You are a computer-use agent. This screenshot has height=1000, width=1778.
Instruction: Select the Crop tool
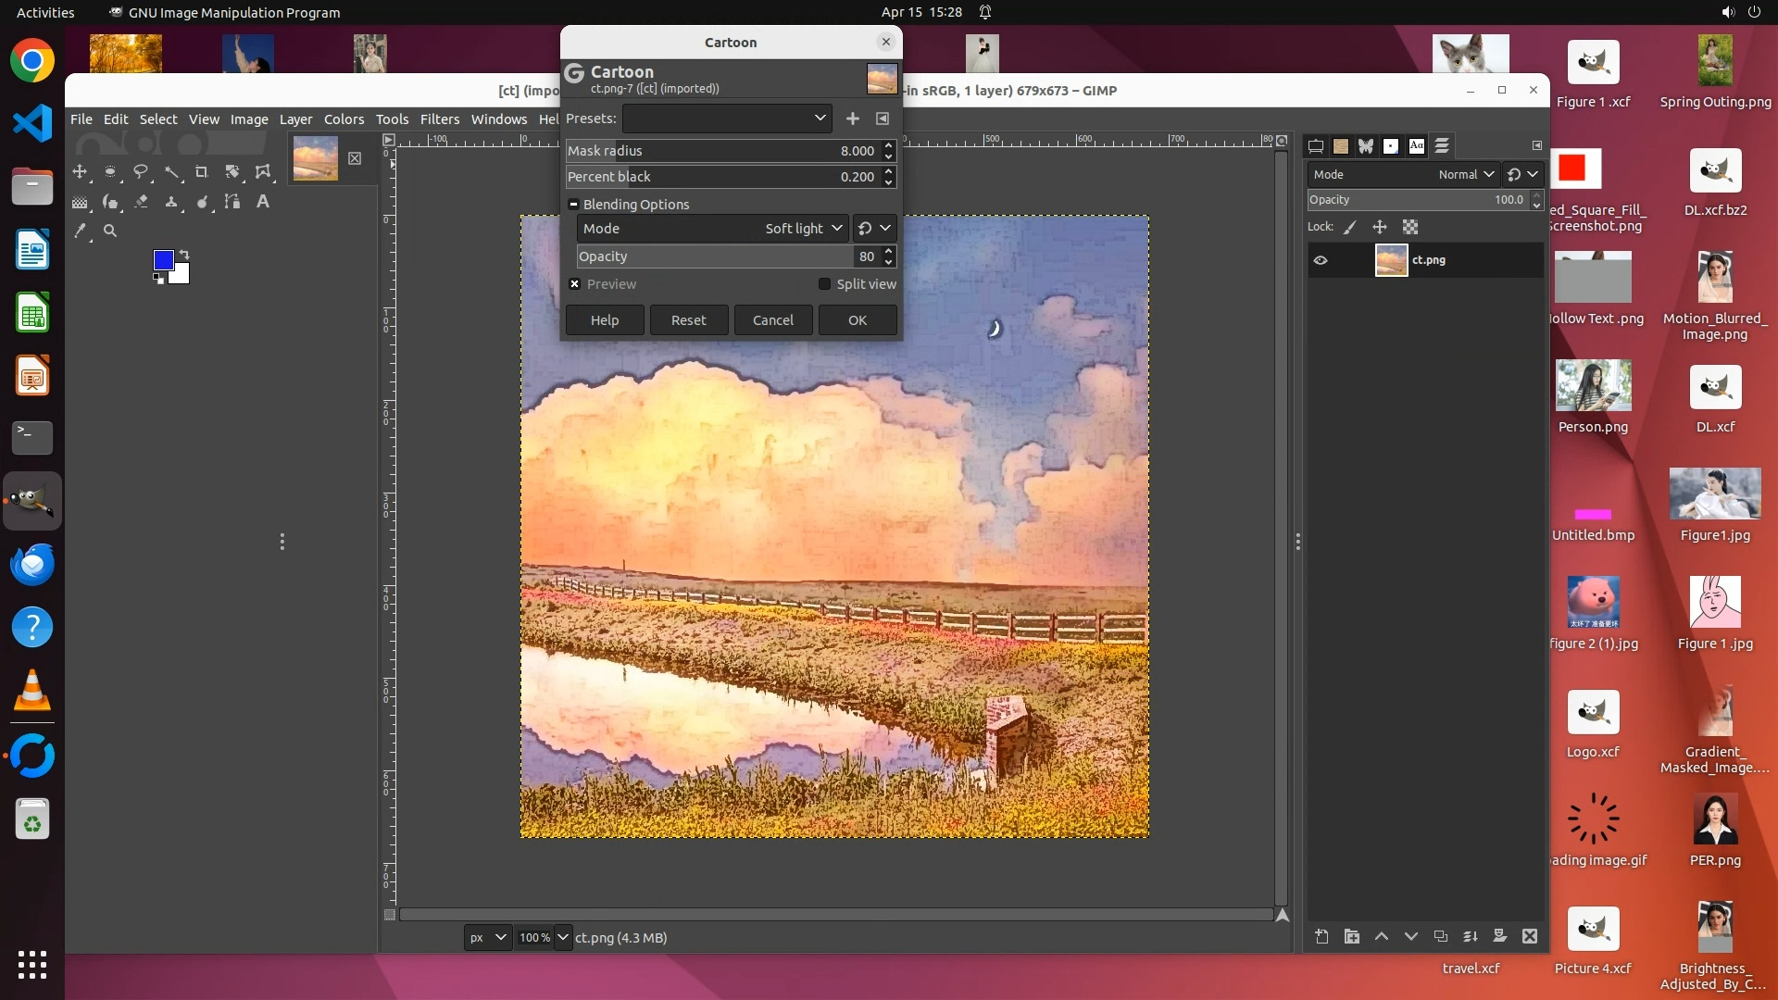tap(202, 172)
